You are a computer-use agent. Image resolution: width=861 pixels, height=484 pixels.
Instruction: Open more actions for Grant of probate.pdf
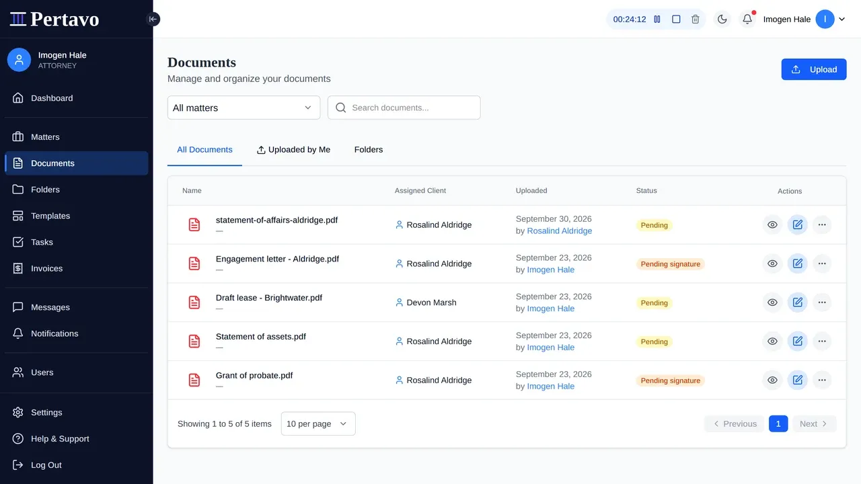[822, 380]
